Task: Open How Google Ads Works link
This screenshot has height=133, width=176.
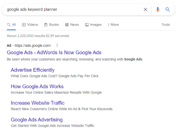Action: tap(37, 87)
